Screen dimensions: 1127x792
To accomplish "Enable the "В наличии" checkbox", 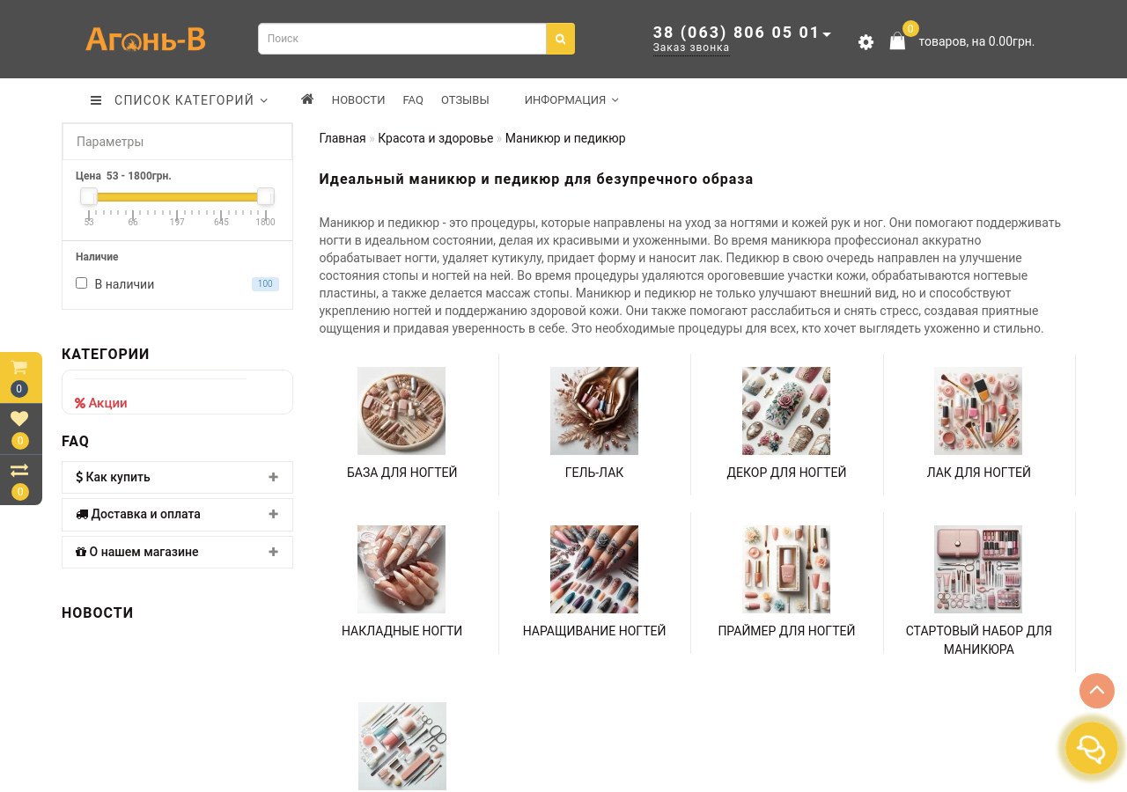I will (x=82, y=283).
